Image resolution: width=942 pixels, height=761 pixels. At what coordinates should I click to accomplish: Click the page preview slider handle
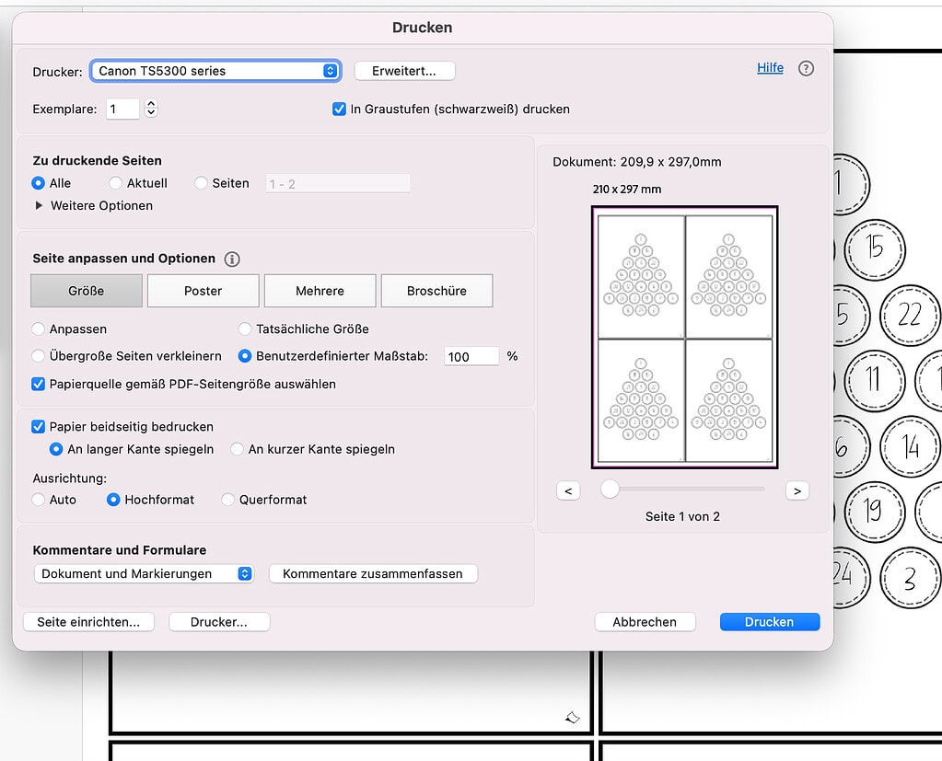click(x=610, y=490)
